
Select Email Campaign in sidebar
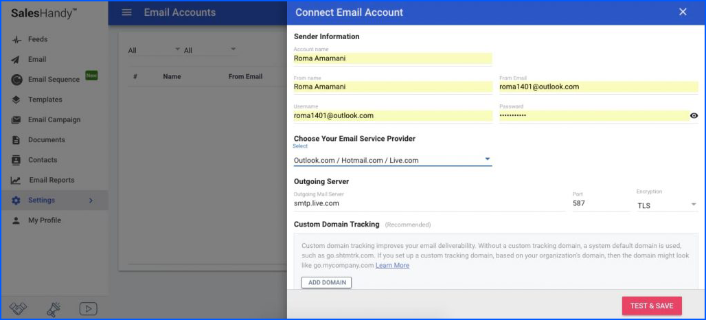click(54, 119)
